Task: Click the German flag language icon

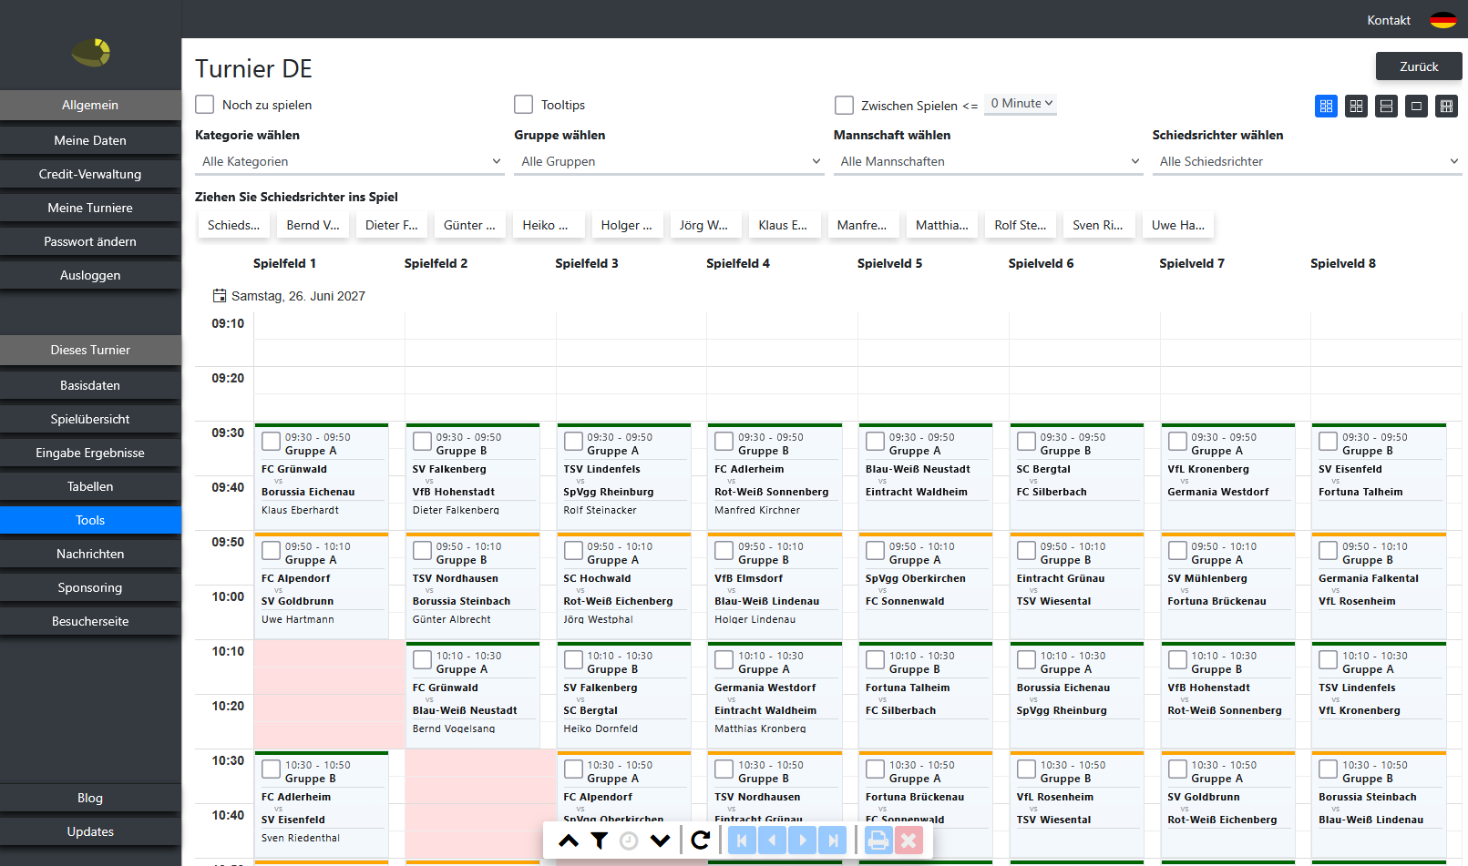Action: pyautogui.click(x=1443, y=20)
